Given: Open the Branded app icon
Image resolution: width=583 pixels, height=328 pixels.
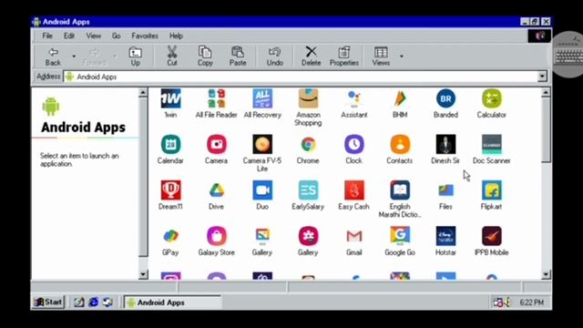Looking at the screenshot, I should pyautogui.click(x=445, y=99).
